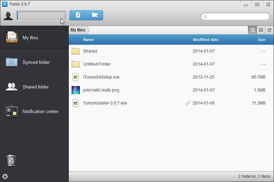
Task: Maximize the Yunio window
Action: [x=257, y=4]
